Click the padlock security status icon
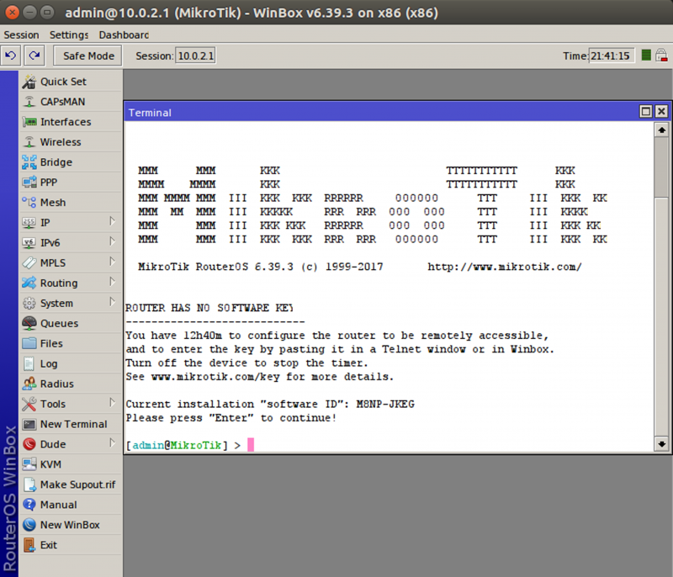The height and width of the screenshot is (577, 673). (x=661, y=56)
